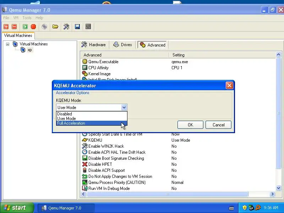Select Virtual Machines root tree label
The width and height of the screenshot is (284, 213).
point(34,44)
